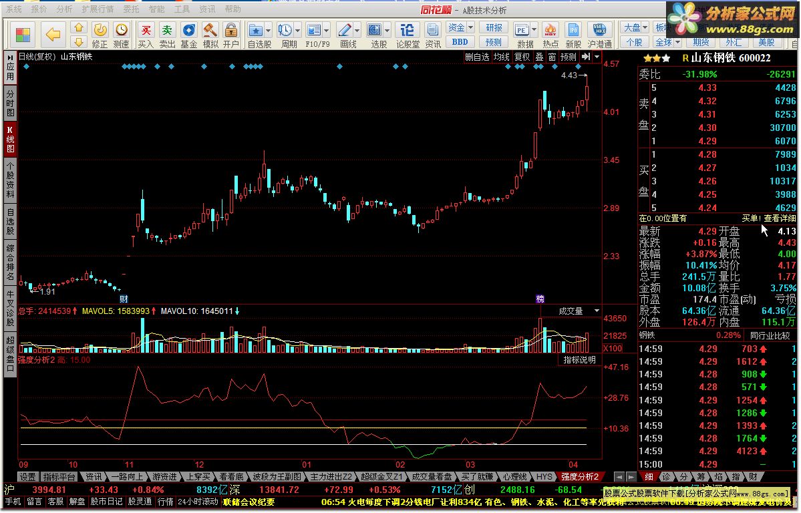Open the 热点 hot topics flame icon
Viewport: 801px width, 513px height.
point(550,35)
